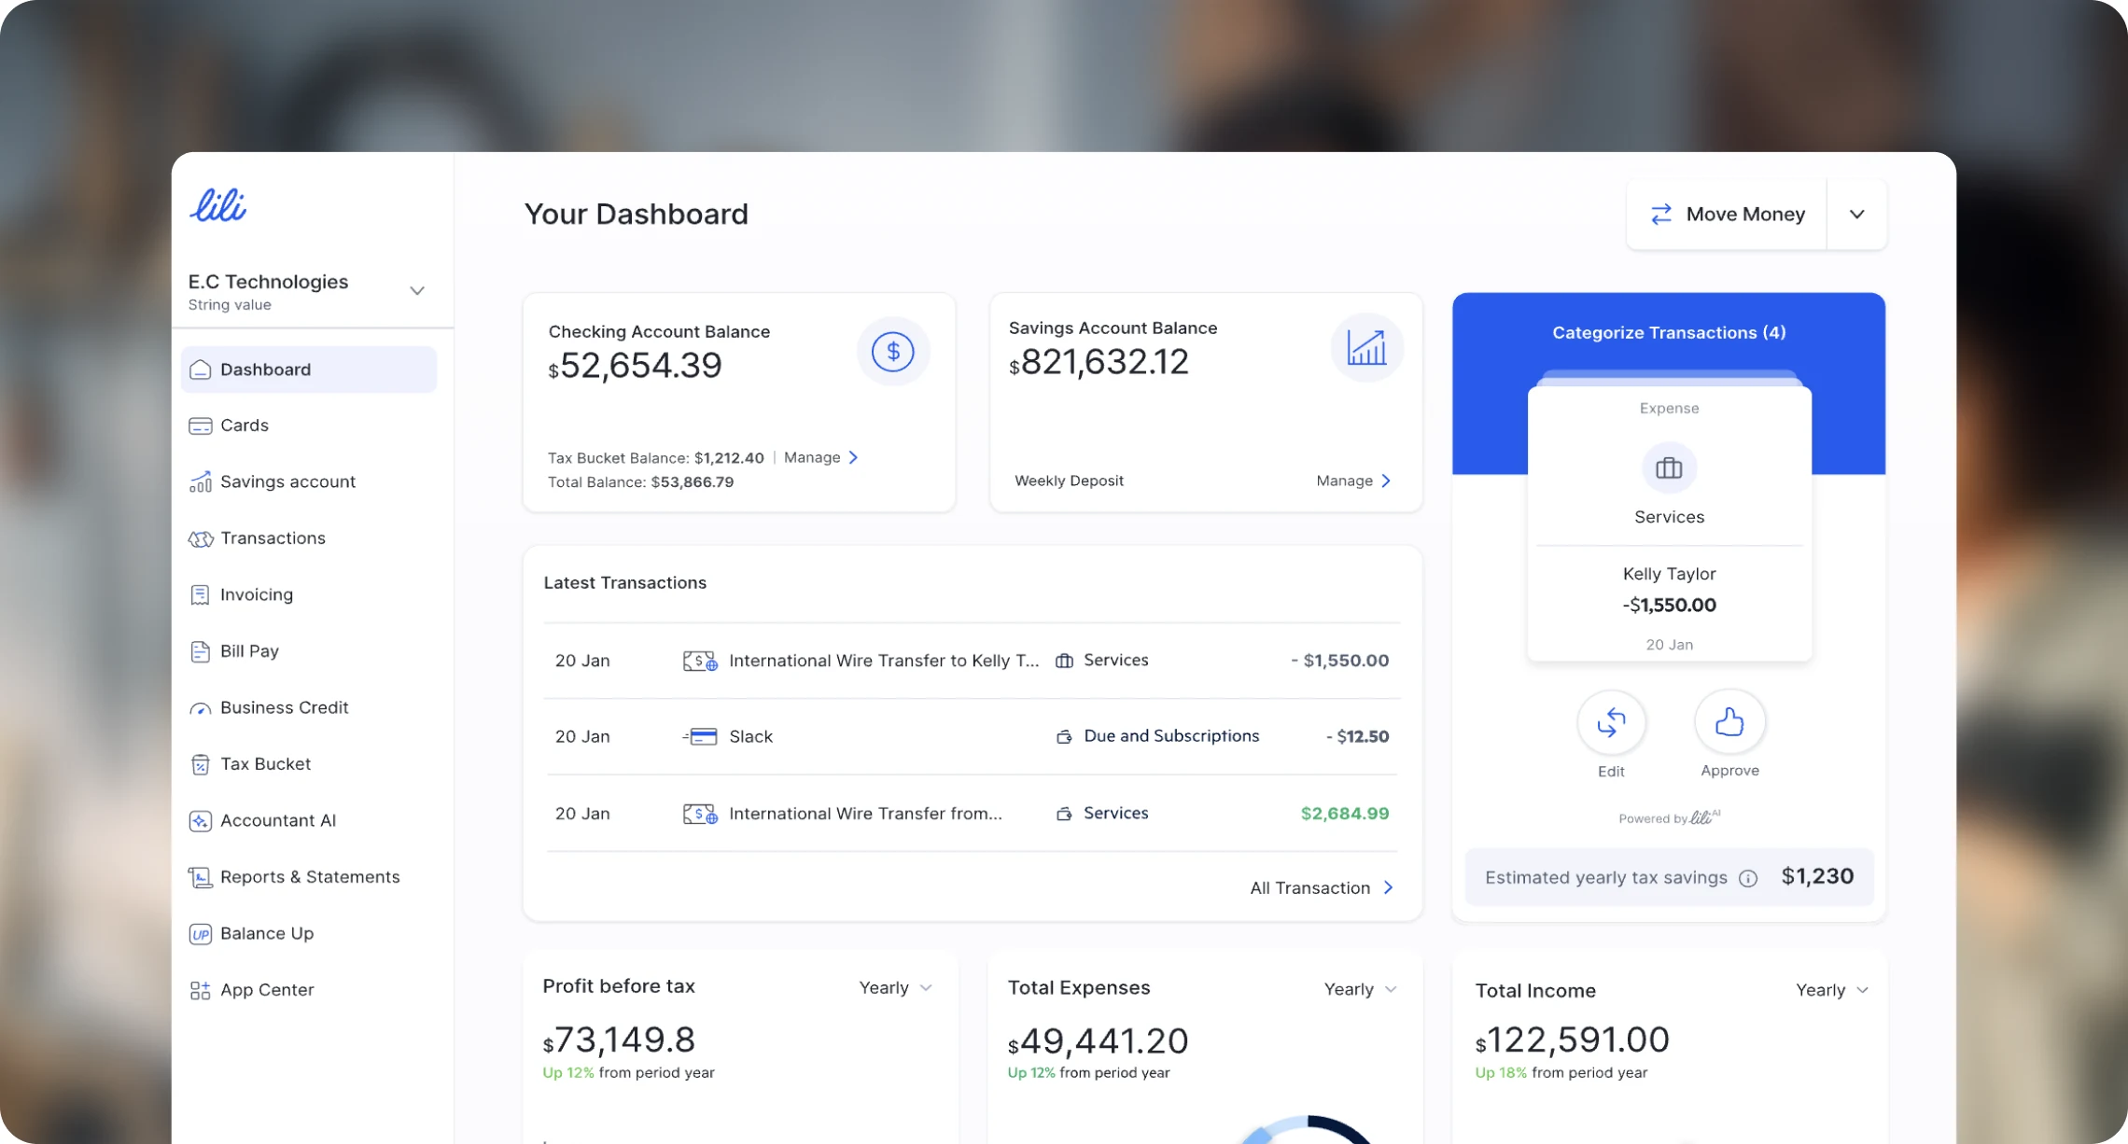Click the Kelly Taylor expense card

(1669, 523)
